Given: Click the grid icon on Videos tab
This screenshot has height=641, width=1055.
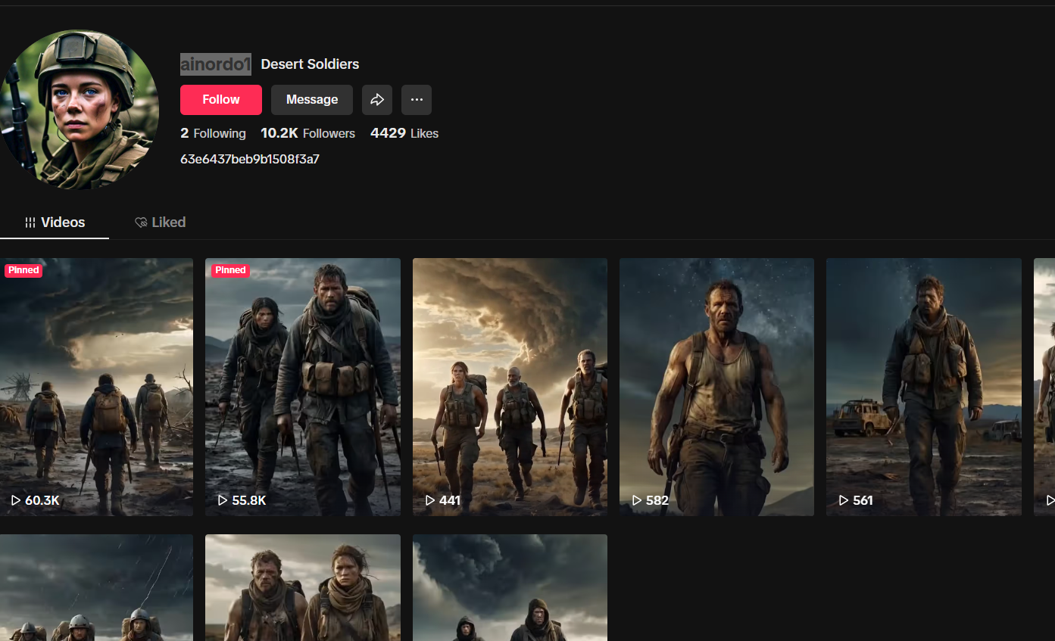Looking at the screenshot, I should coord(30,222).
